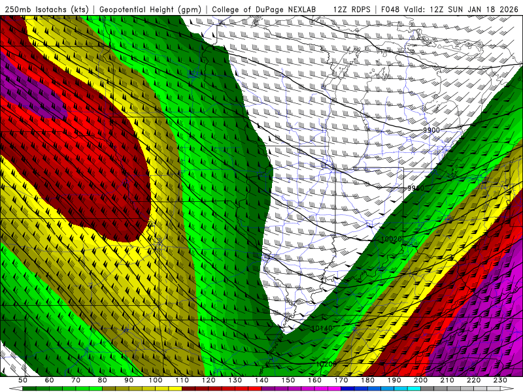The height and width of the screenshot is (392, 523).
Task: Click the right white arrow end of the color bar
Action: click(x=507, y=388)
